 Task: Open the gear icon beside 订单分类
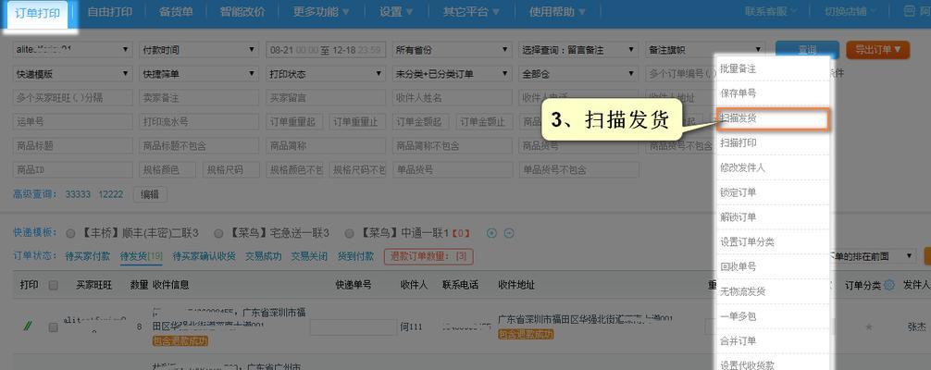888,285
